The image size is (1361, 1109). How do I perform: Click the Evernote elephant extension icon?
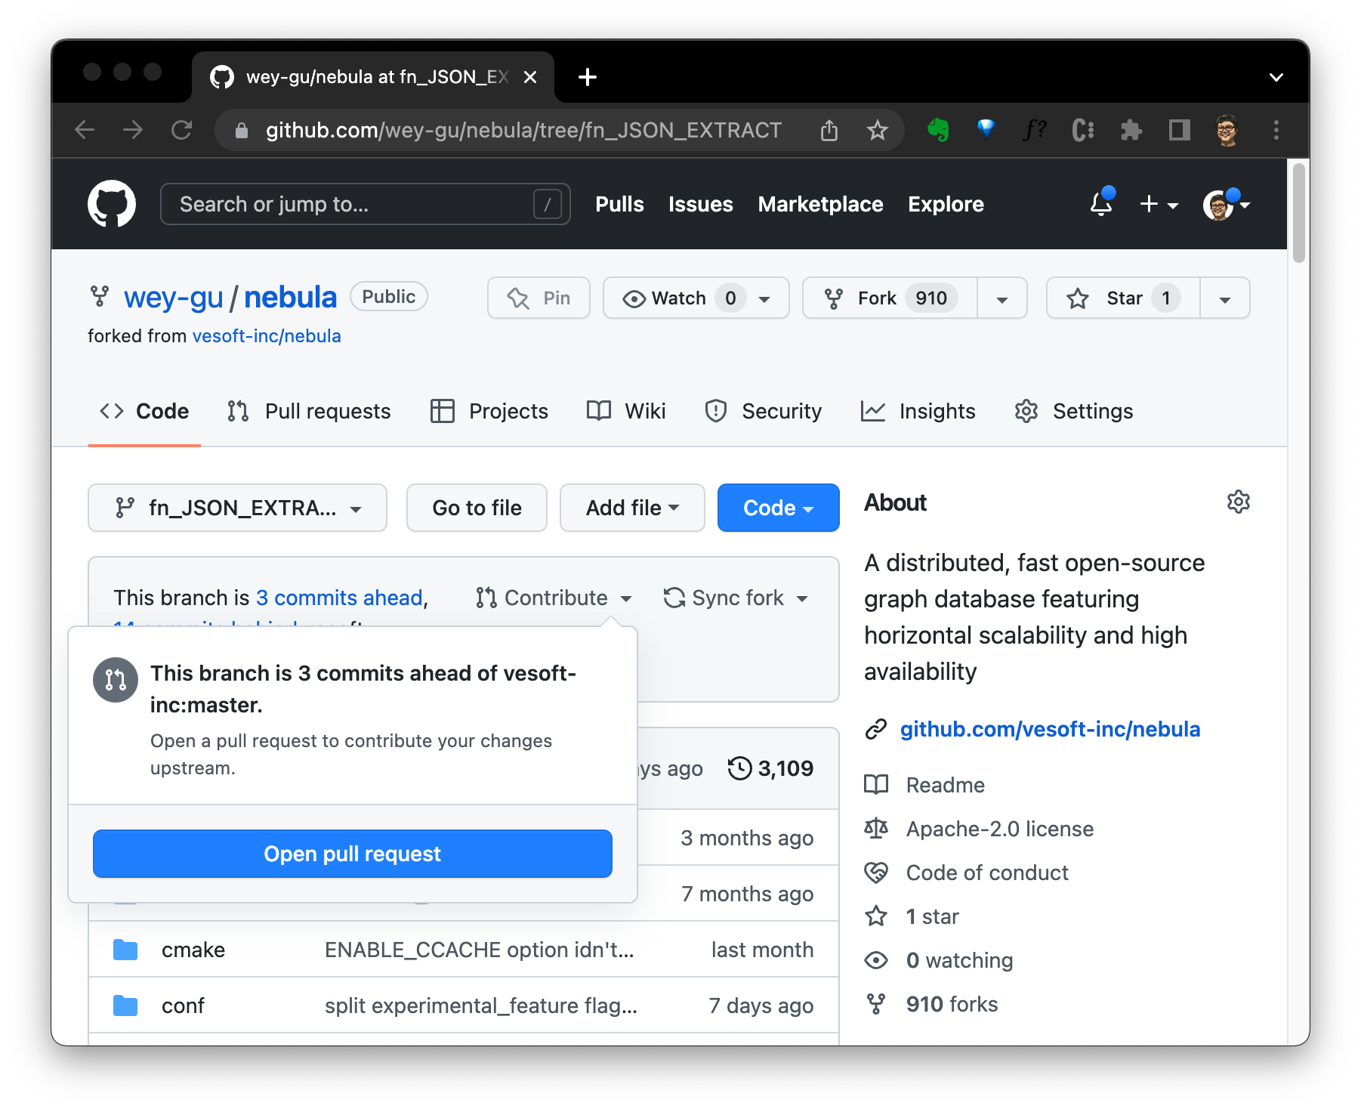click(x=938, y=130)
